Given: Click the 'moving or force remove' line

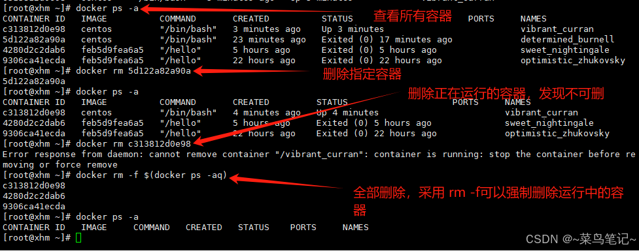Looking at the screenshot, I should click(x=60, y=165).
